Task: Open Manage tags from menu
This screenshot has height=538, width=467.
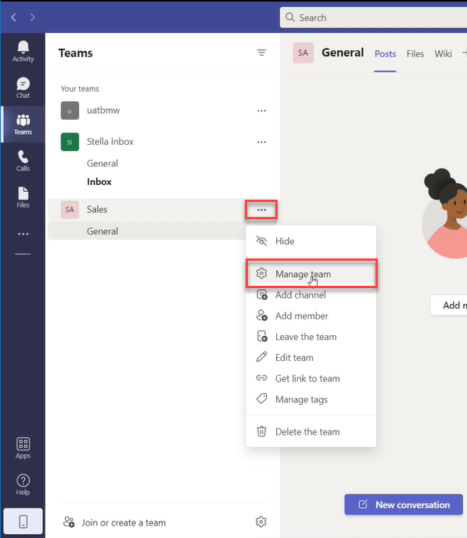Action: [x=311, y=399]
